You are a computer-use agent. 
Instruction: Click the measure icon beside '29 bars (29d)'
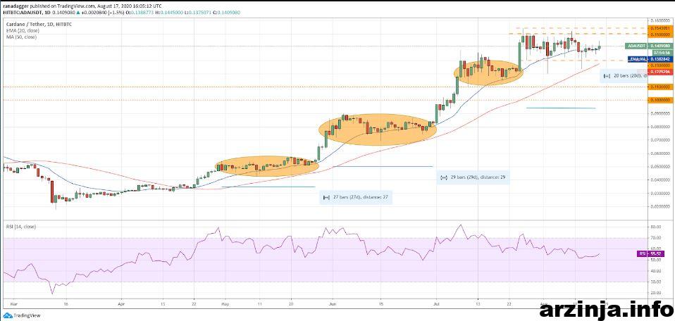click(444, 177)
